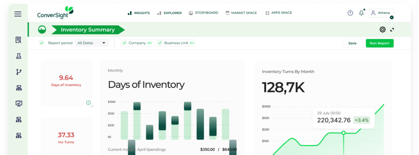
Task: Open the hamburger menu
Action: (x=18, y=14)
